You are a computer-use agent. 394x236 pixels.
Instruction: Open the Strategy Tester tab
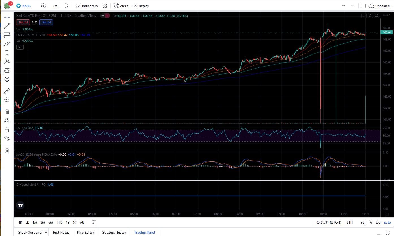coord(114,233)
